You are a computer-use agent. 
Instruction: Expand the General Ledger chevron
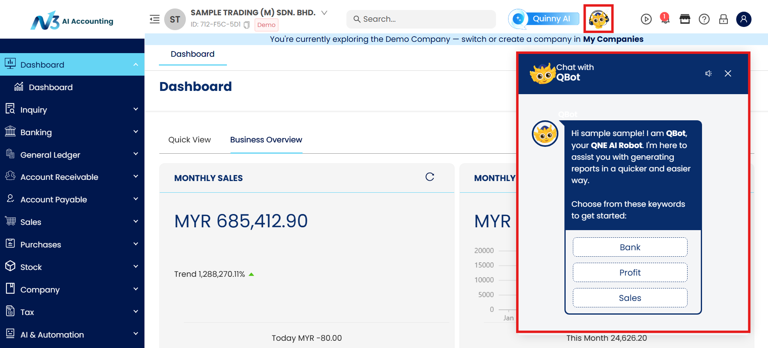(136, 154)
